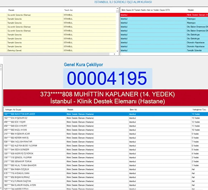Select the Elektrikçi (Genel) row
The height and width of the screenshot is (190, 208).
58,50
